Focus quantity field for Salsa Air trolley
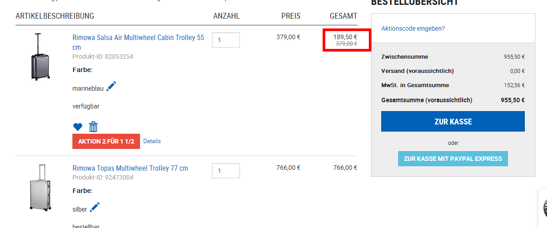Viewport: 547px width, 228px height. pos(226,40)
